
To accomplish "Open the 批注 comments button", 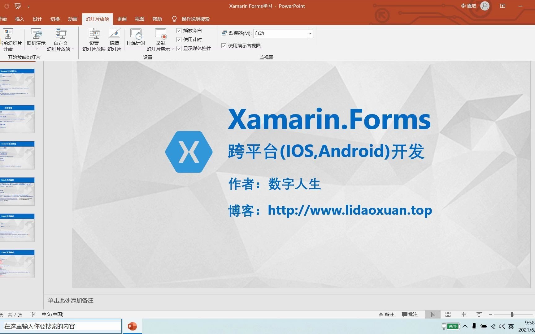I will tap(410, 315).
